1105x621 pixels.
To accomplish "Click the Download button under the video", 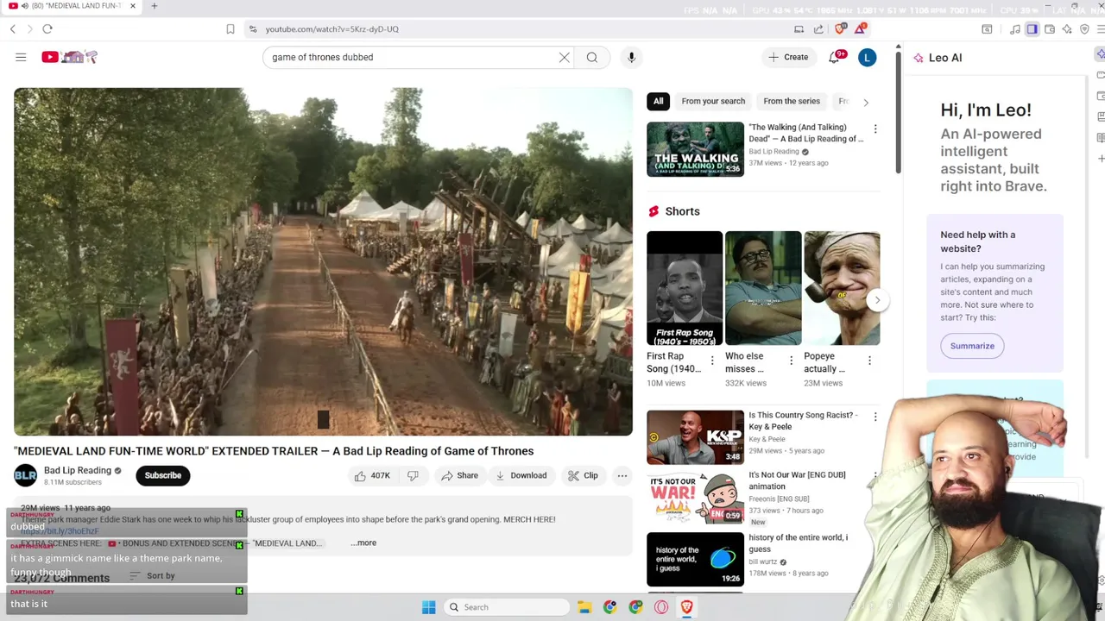I will click(x=521, y=475).
